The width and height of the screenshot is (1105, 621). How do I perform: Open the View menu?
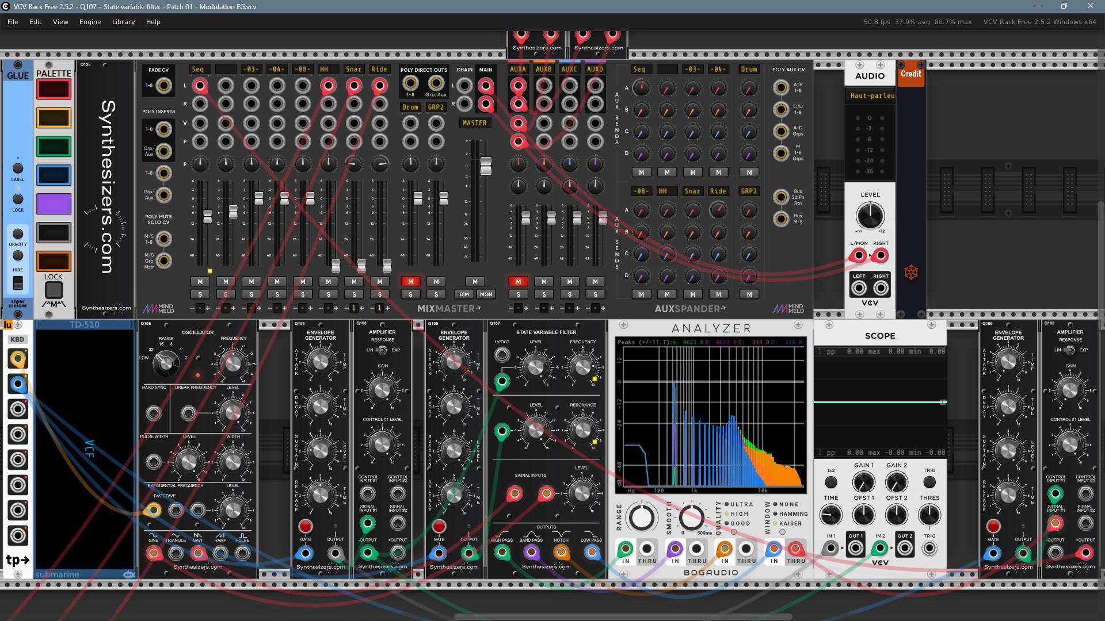coord(60,22)
